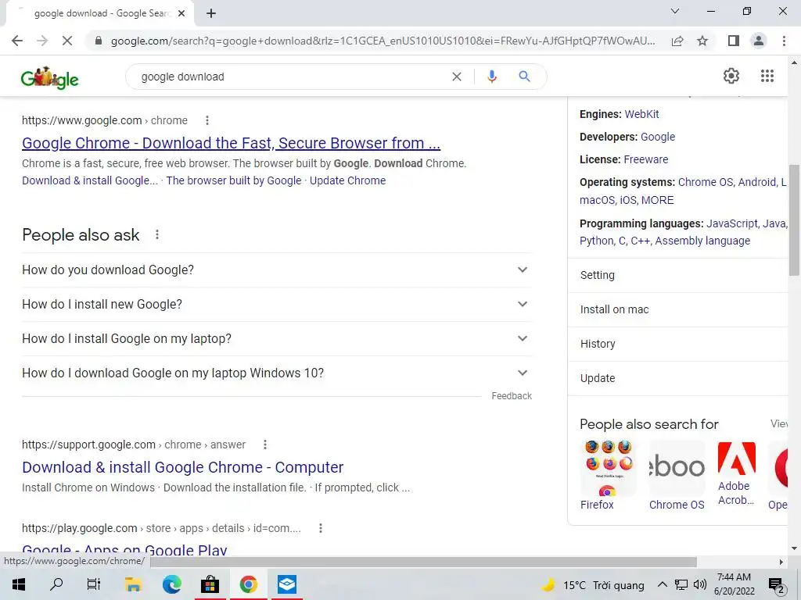This screenshot has height=600, width=801.
Task: Open a new tab with the plus button
Action: 211,13
